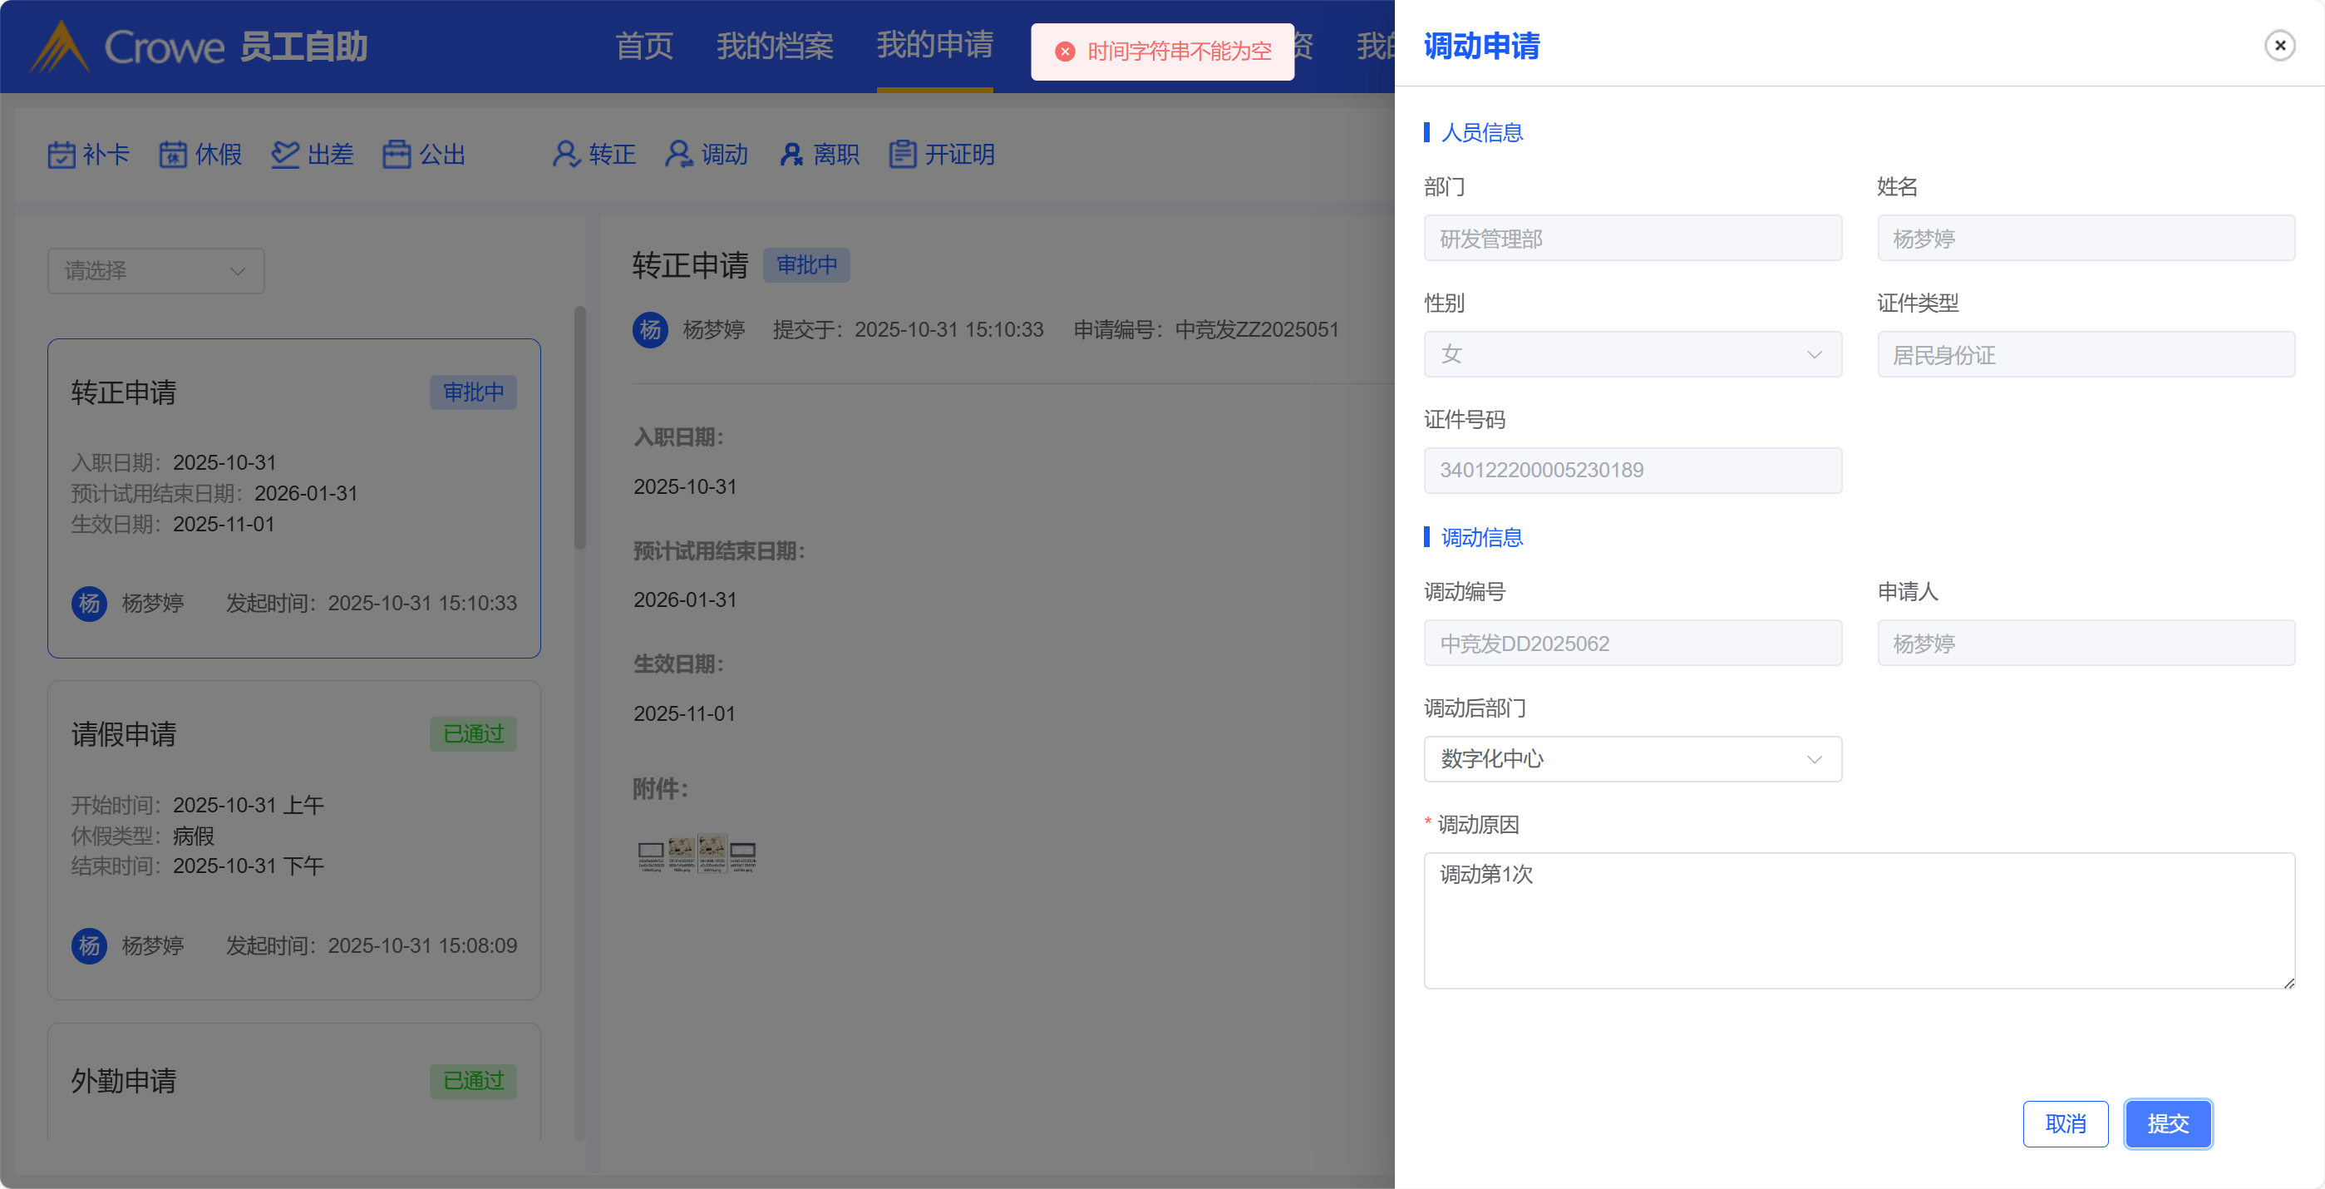Click the 开证明 document icon
Viewport: 2325px width, 1189px height.
tap(903, 155)
